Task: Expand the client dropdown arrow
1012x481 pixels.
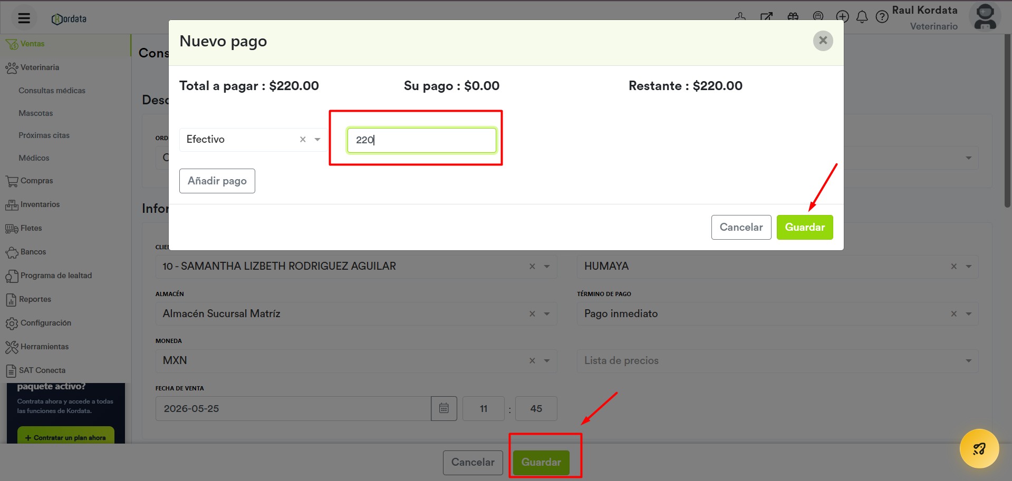Action: [547, 267]
